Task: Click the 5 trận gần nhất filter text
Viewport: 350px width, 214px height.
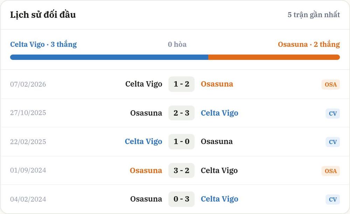Action: [314, 15]
